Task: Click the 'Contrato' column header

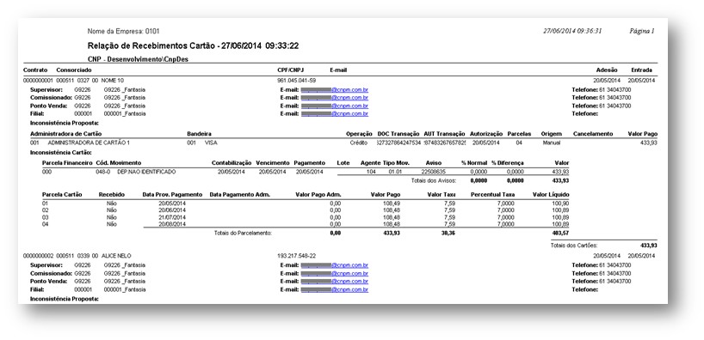Action: coord(35,70)
